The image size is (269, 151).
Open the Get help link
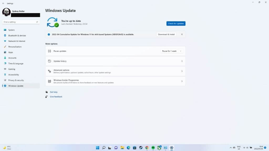(x=54, y=92)
